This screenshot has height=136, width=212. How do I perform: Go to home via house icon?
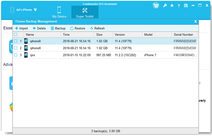[172, 5]
